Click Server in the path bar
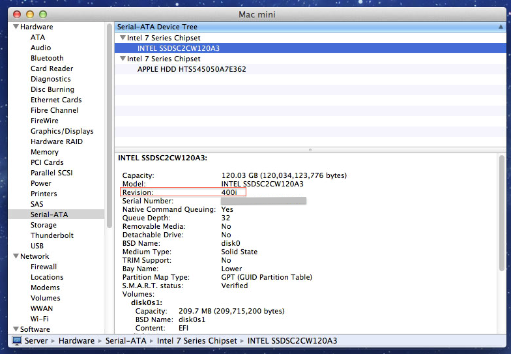This screenshot has width=511, height=354. [36, 340]
